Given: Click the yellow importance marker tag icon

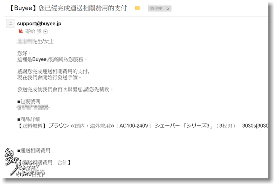Looking at the screenshot, I should (137, 8).
